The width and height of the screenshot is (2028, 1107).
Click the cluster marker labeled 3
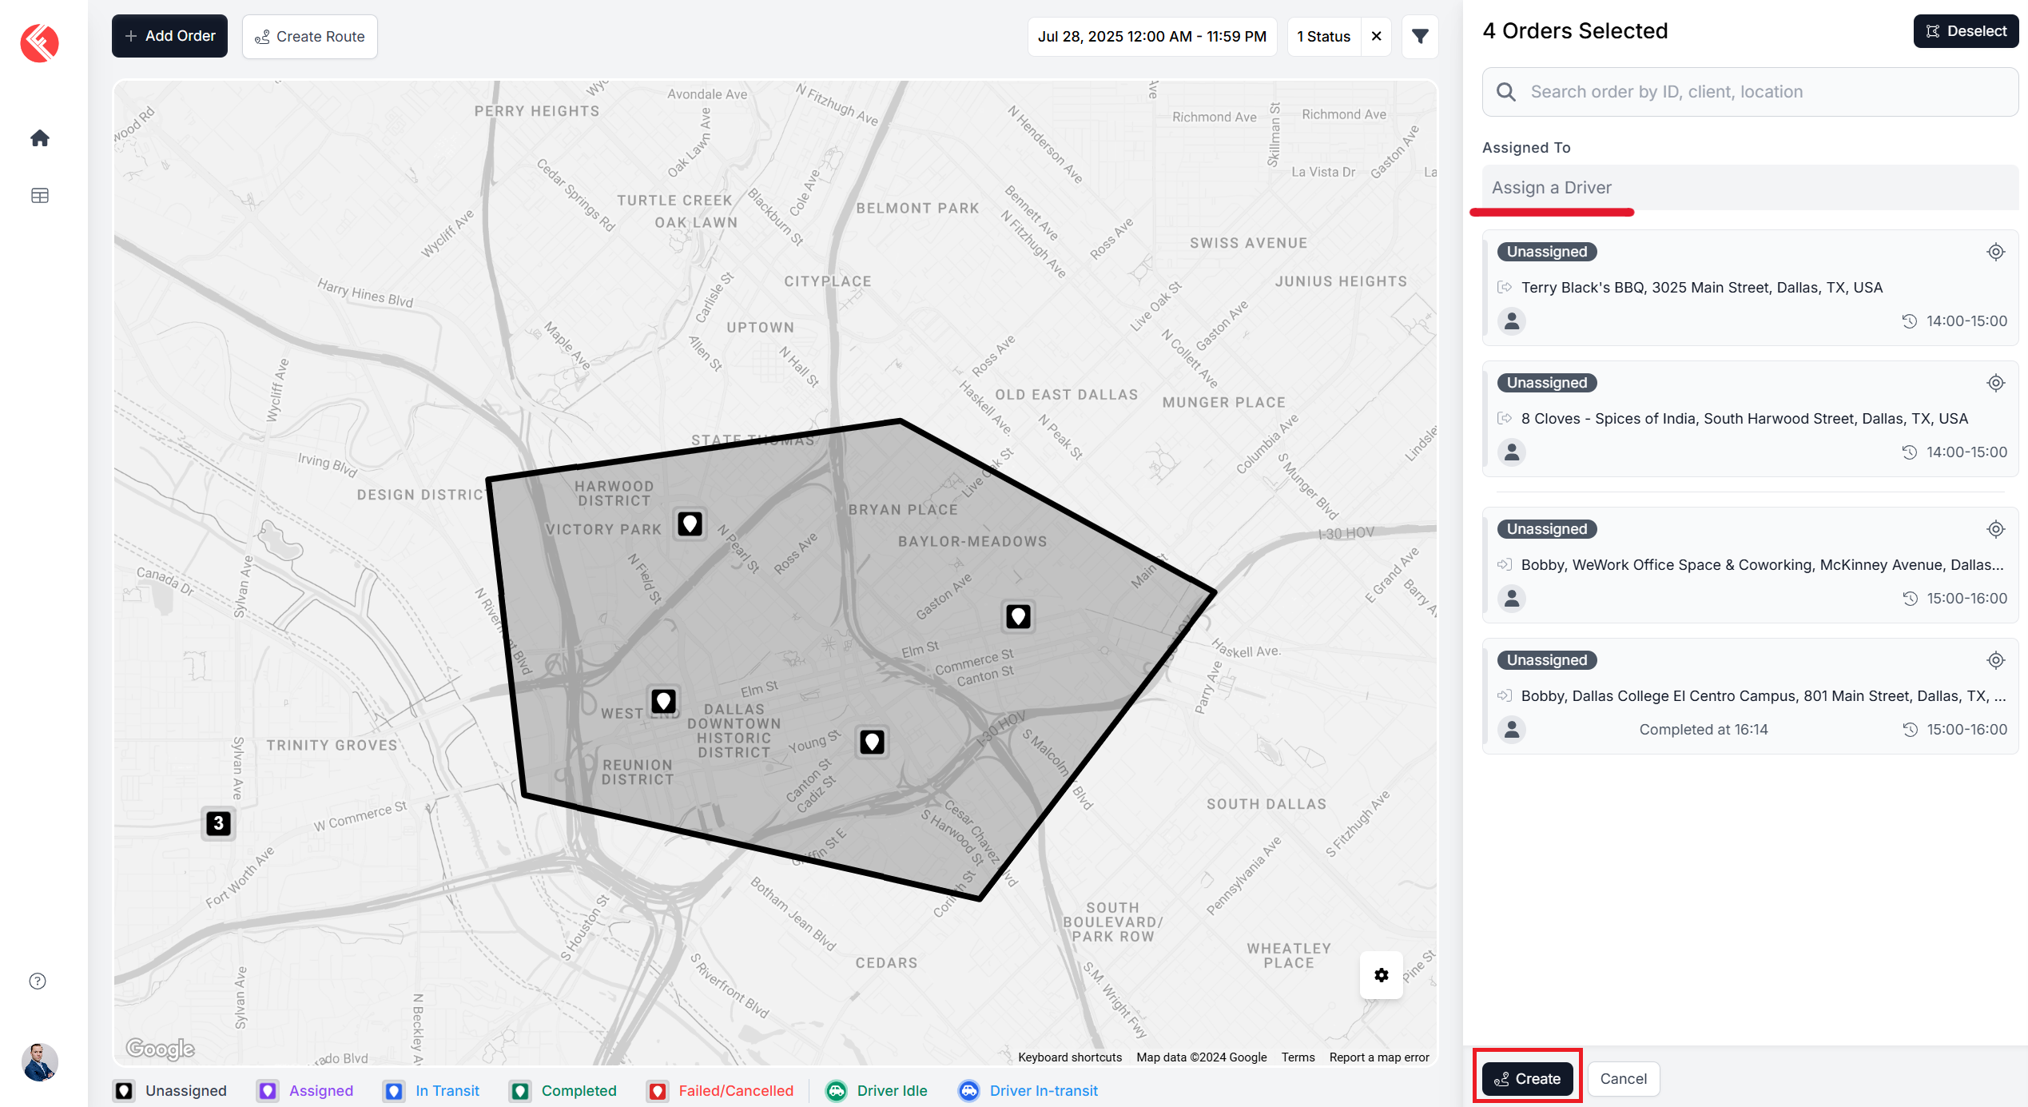coord(218,823)
